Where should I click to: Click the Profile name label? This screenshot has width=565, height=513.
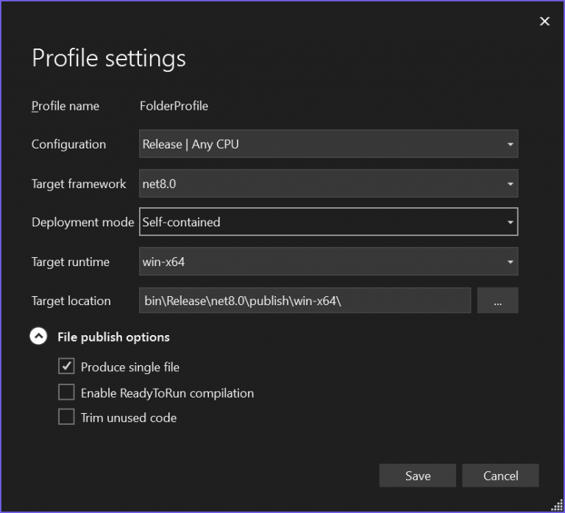(x=65, y=106)
